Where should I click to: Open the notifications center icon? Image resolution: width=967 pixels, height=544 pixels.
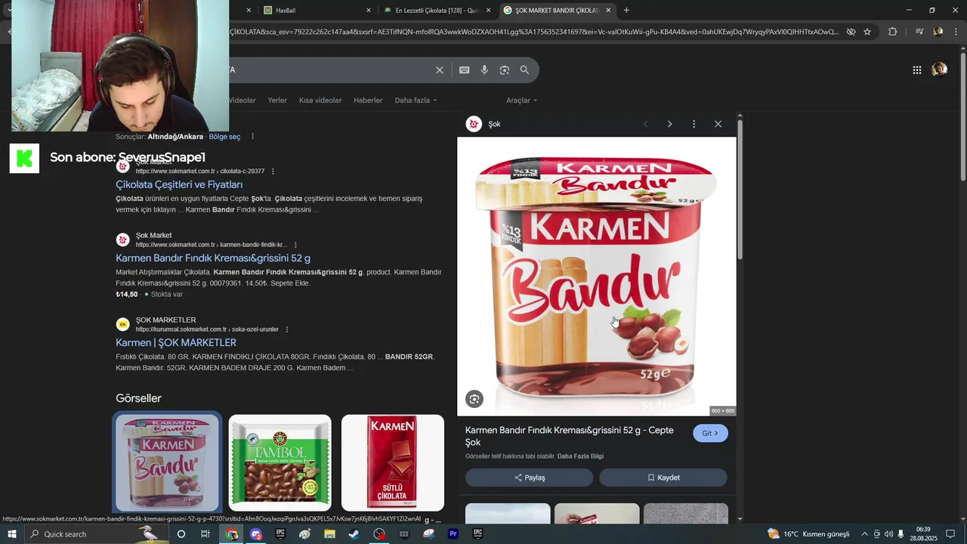pyautogui.click(x=950, y=534)
